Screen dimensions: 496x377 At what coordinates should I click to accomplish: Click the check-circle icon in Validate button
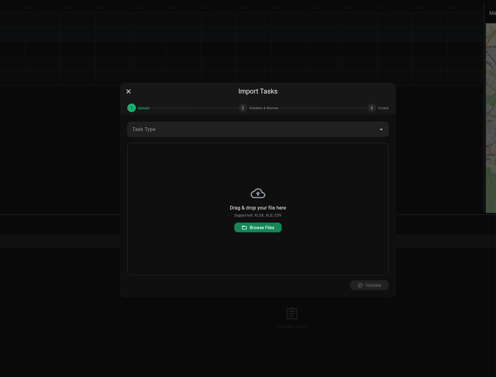(x=360, y=285)
